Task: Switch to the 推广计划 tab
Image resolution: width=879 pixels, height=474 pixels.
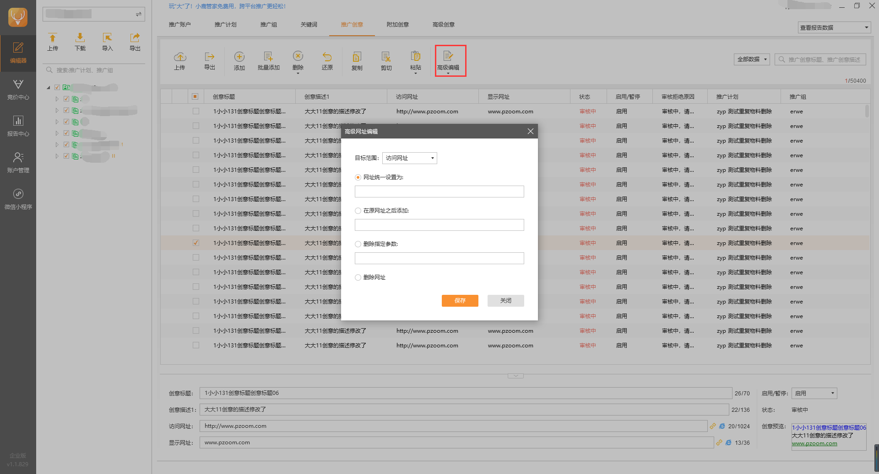Action: click(225, 25)
